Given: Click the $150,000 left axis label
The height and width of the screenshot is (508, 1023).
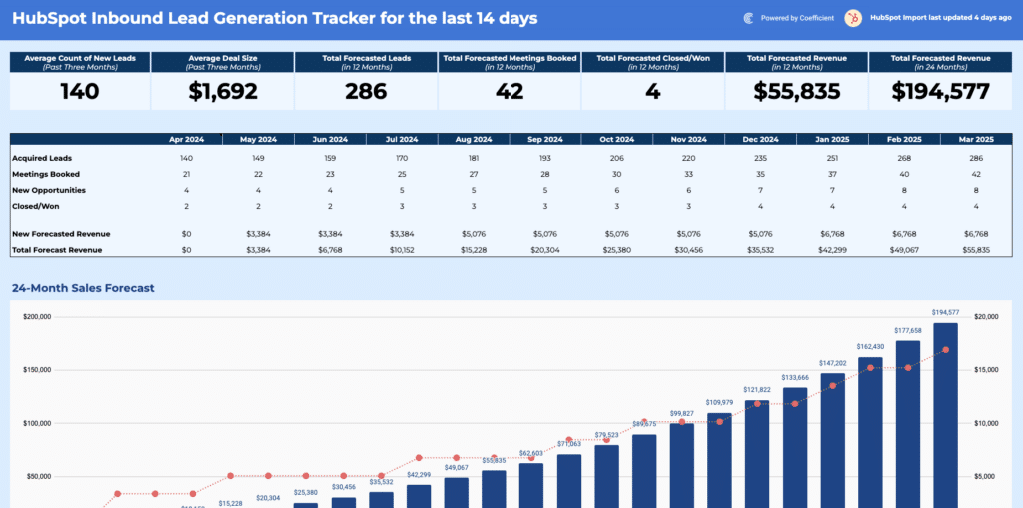Looking at the screenshot, I should (39, 370).
